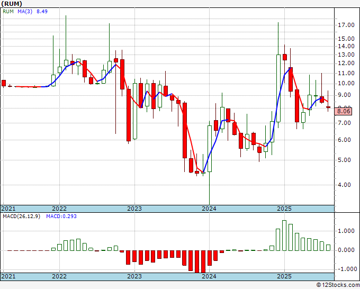Click the 0.000 MACD axis label
This screenshot has width=360, height=289.
click(x=346, y=250)
